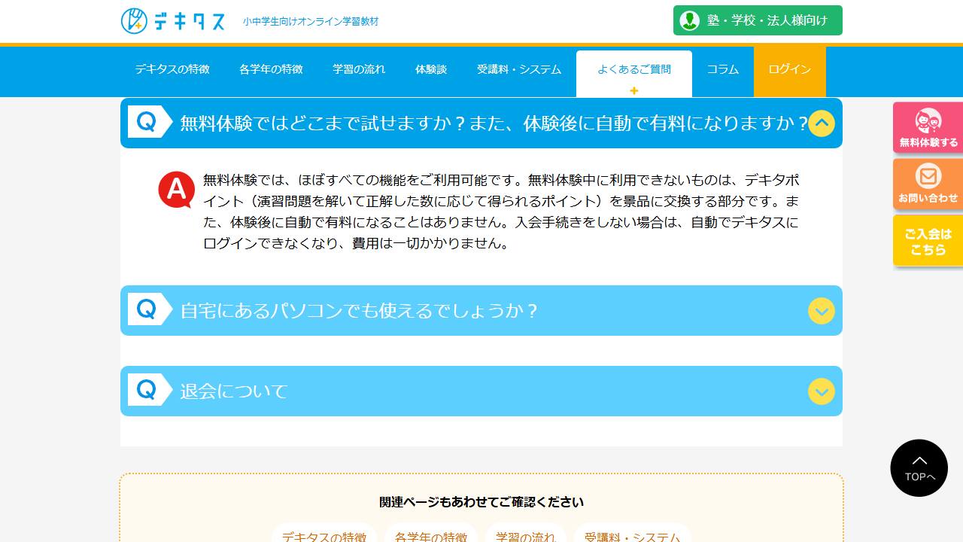963x542 pixels.
Task: Click 退会について question text
Action: [234, 391]
